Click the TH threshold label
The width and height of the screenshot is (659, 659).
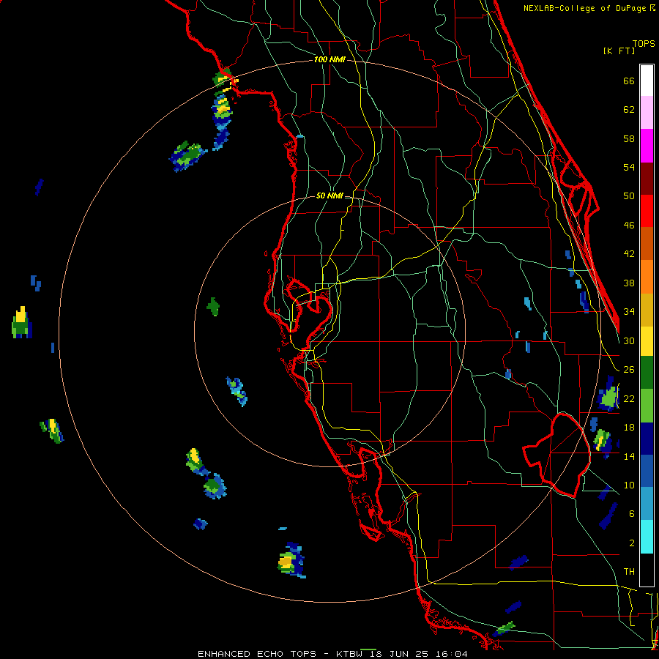click(x=629, y=571)
